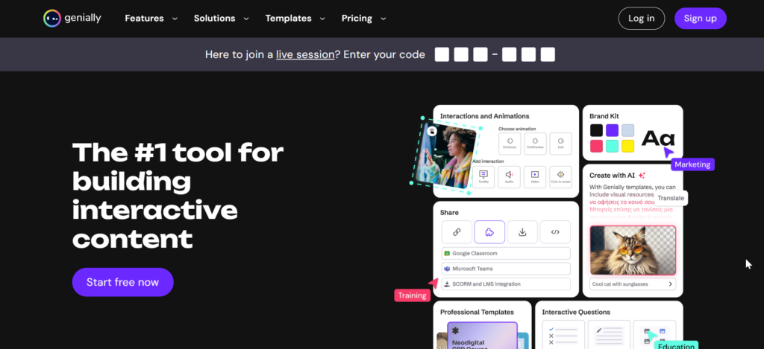Select the Exit animation icon

click(560, 143)
